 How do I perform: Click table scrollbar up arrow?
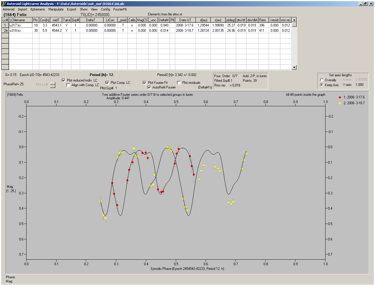294,20
